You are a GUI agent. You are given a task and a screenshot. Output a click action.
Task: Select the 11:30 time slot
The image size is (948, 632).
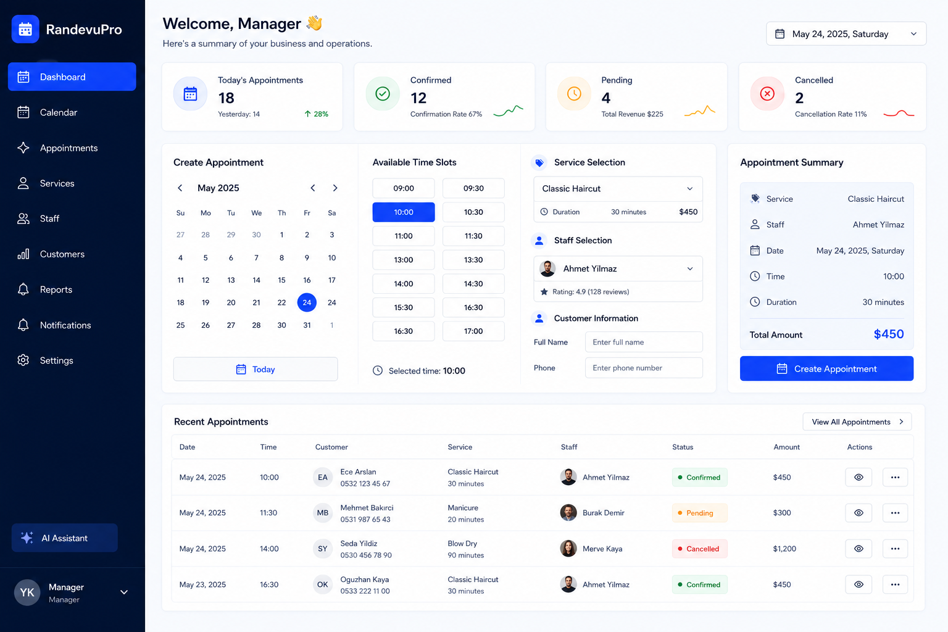click(473, 236)
